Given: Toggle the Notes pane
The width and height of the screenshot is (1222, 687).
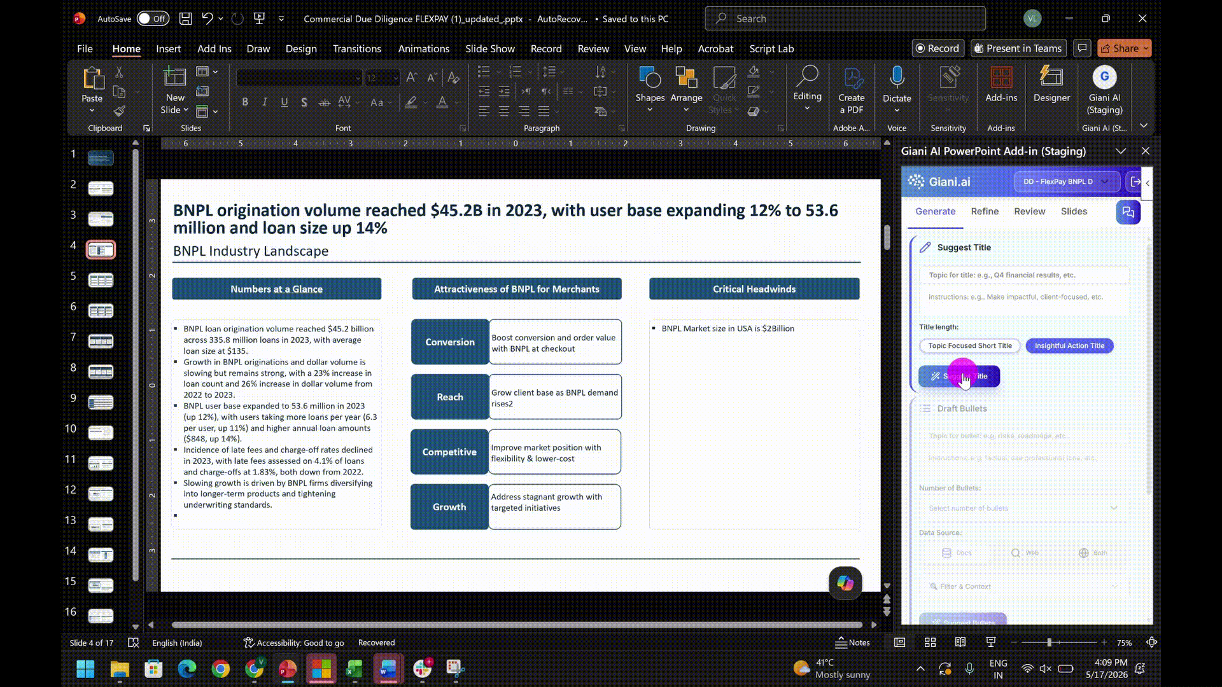Looking at the screenshot, I should (x=852, y=642).
